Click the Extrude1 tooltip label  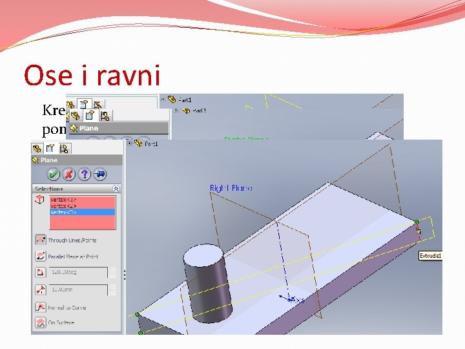pyautogui.click(x=430, y=256)
